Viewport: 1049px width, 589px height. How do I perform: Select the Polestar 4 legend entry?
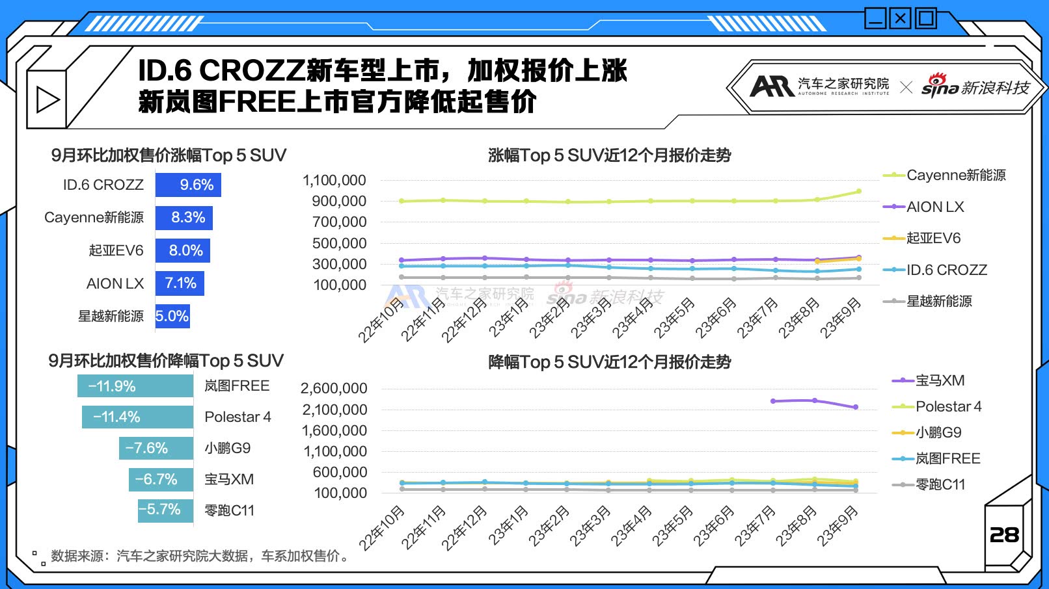click(937, 406)
